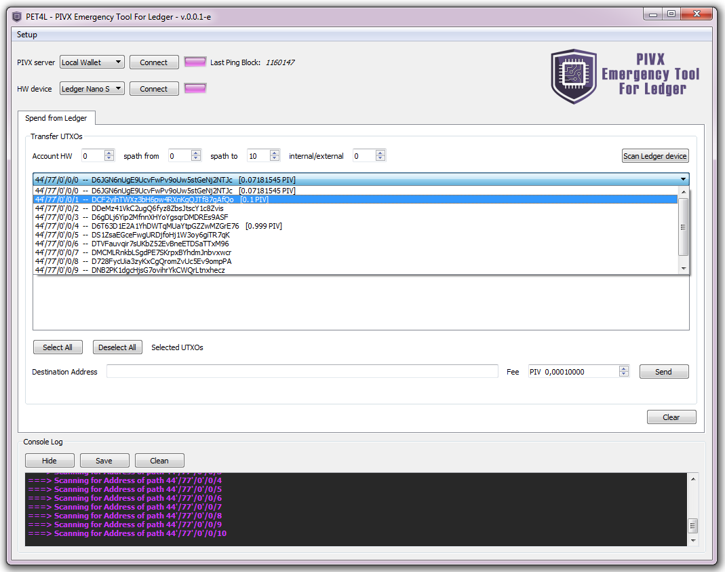Viewport: 725px width, 572px height.
Task: Connect to the PIVX server
Action: (154, 62)
